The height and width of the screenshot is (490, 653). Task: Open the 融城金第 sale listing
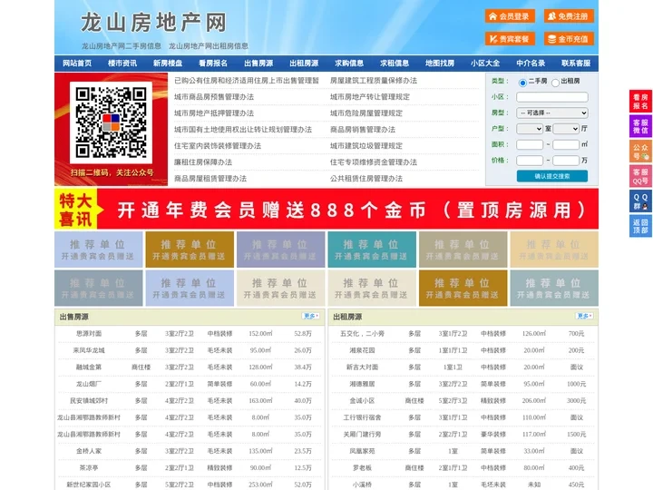click(89, 367)
